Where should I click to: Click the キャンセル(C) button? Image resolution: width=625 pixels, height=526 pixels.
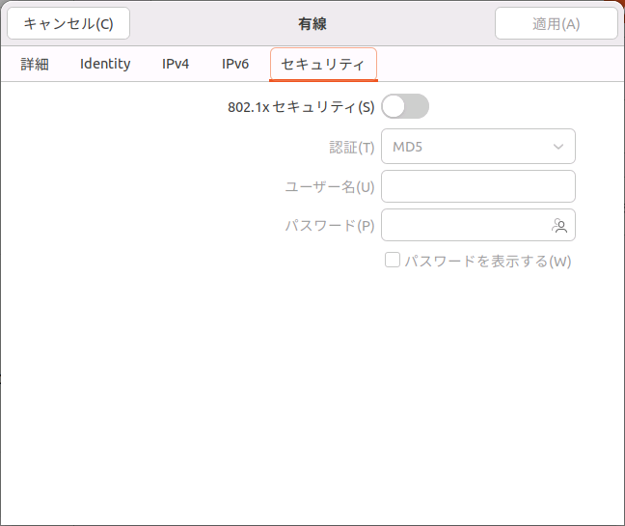coord(68,23)
